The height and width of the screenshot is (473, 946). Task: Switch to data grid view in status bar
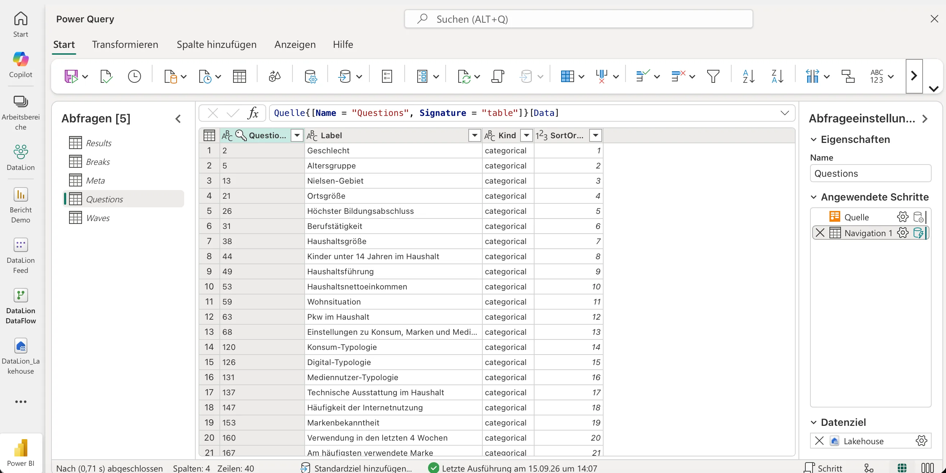(902, 468)
